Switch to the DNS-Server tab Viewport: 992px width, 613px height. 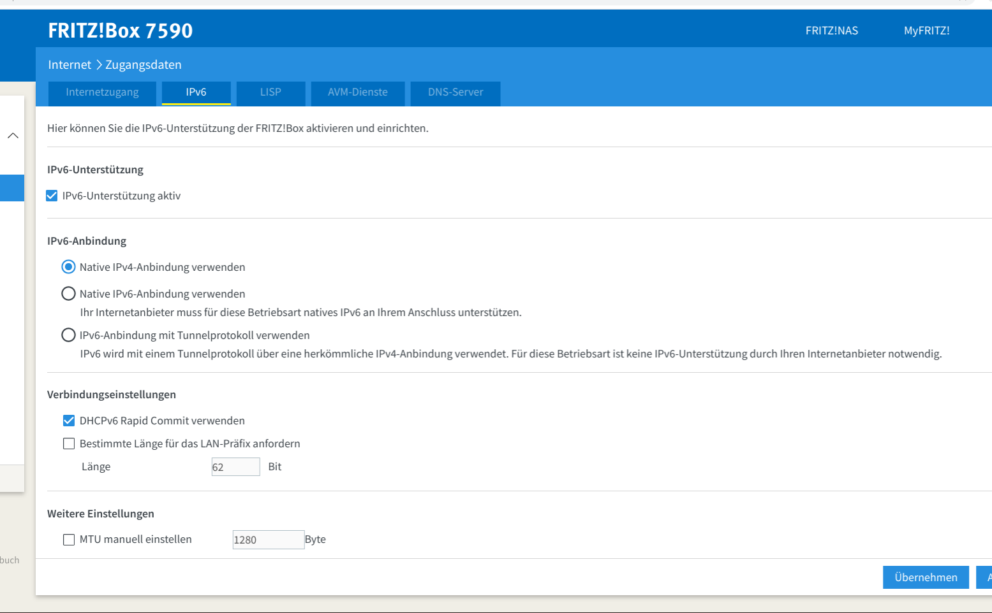click(455, 93)
